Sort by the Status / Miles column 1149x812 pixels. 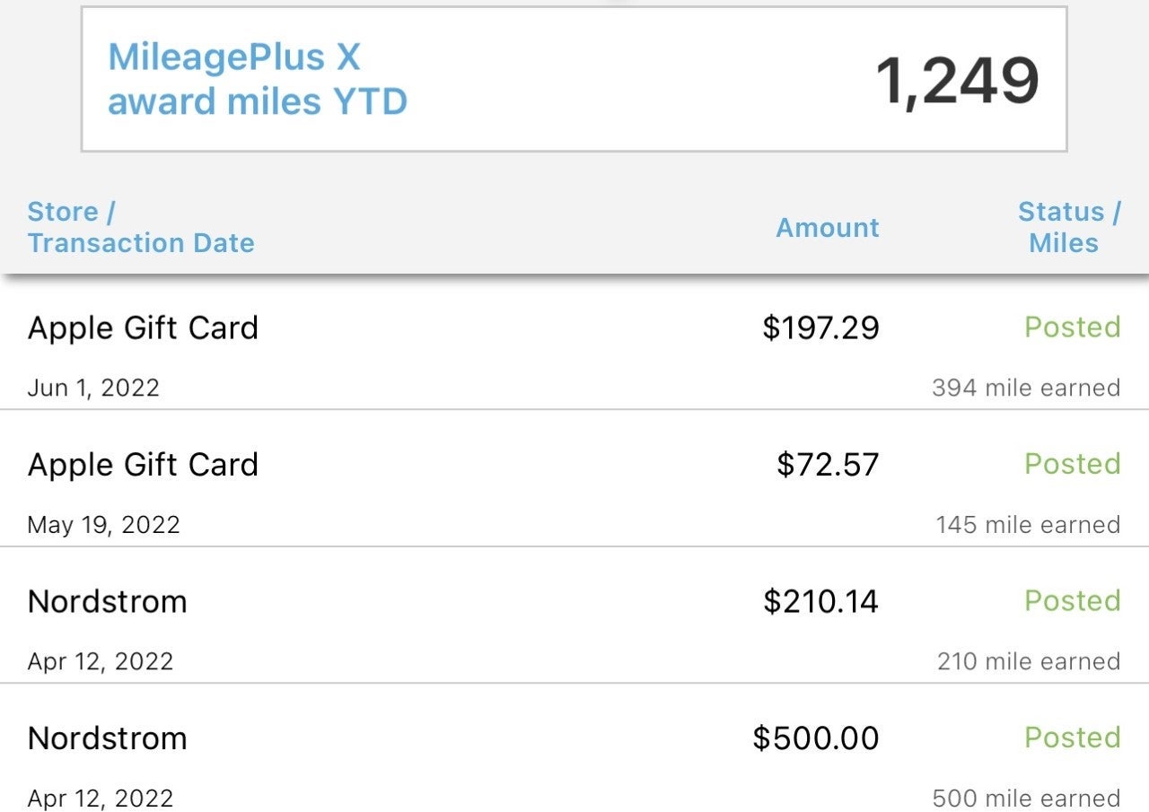pos(1062,227)
